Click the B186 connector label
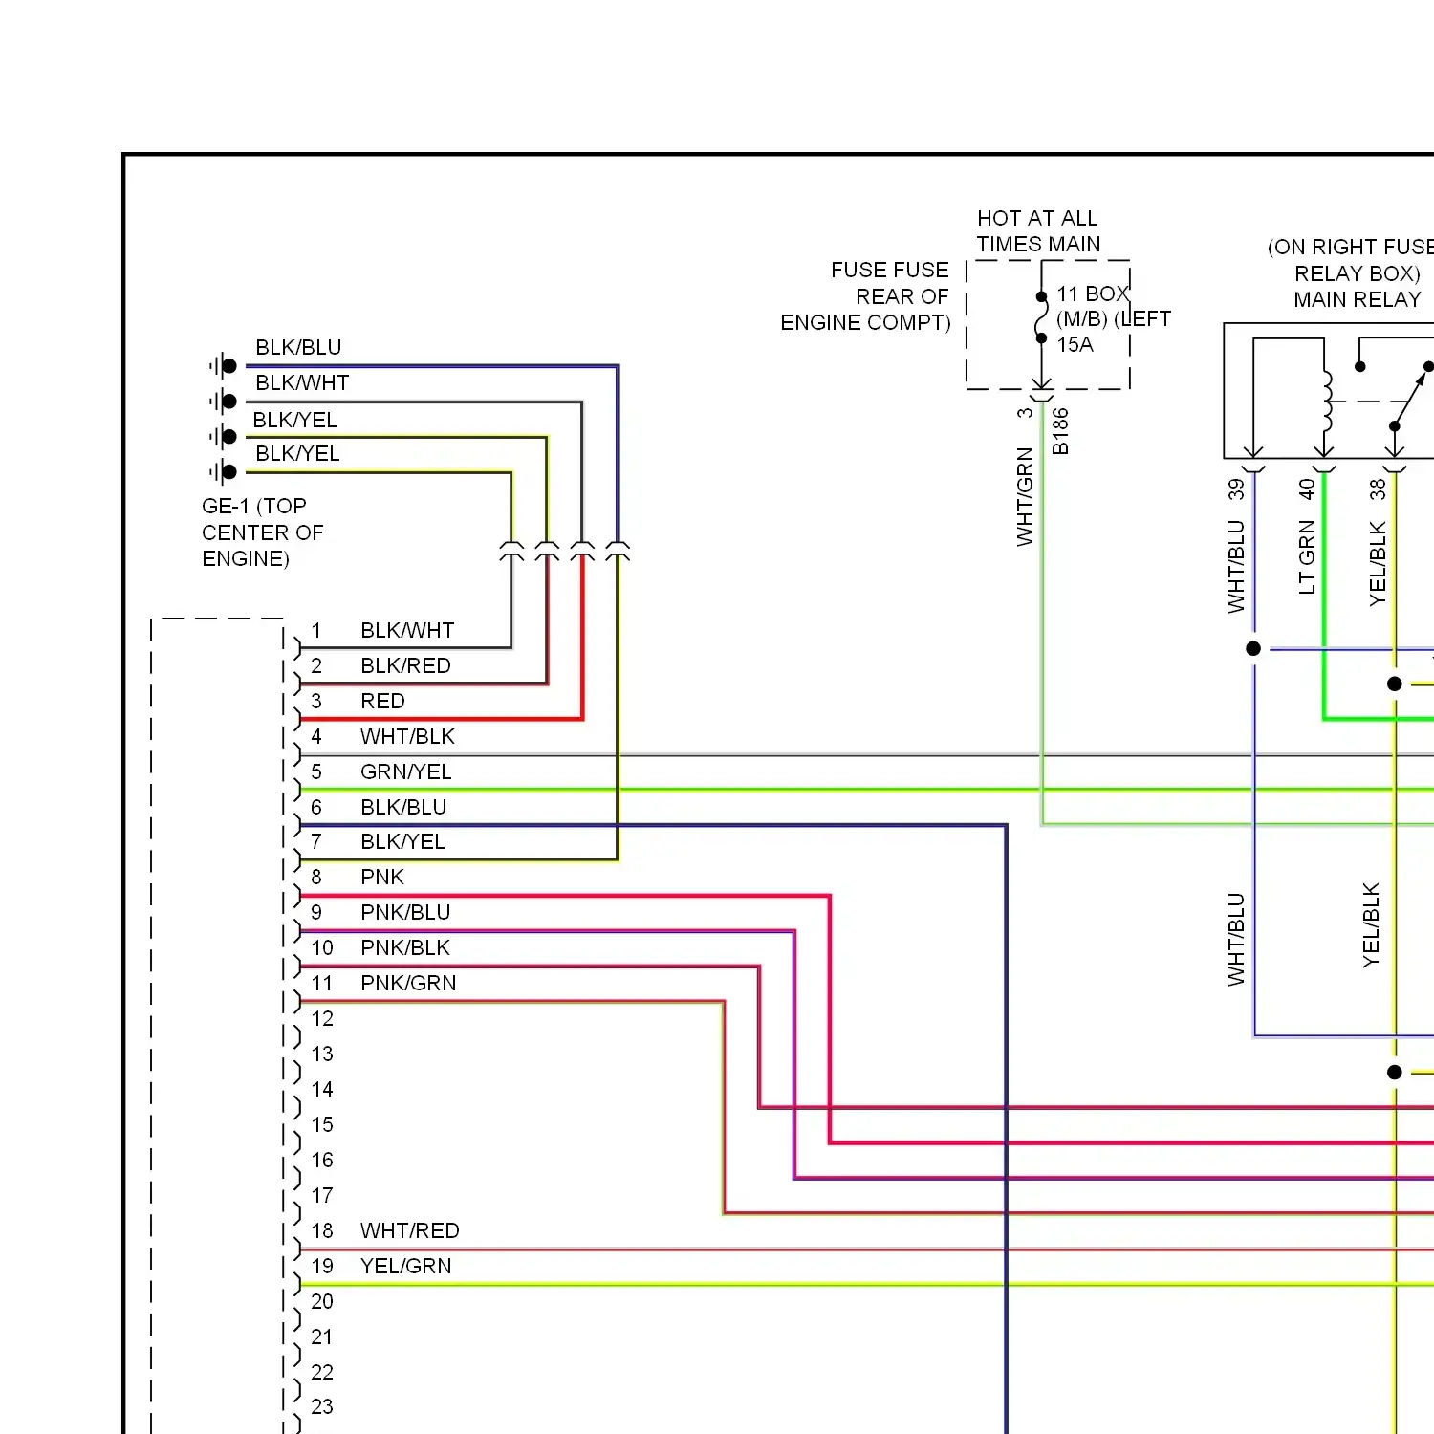1434x1434 pixels. point(1060,431)
